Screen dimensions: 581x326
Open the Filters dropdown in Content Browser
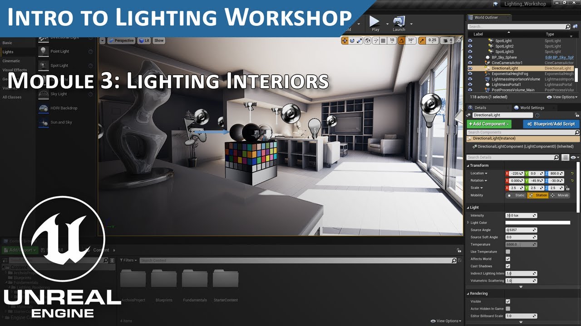[x=128, y=260]
